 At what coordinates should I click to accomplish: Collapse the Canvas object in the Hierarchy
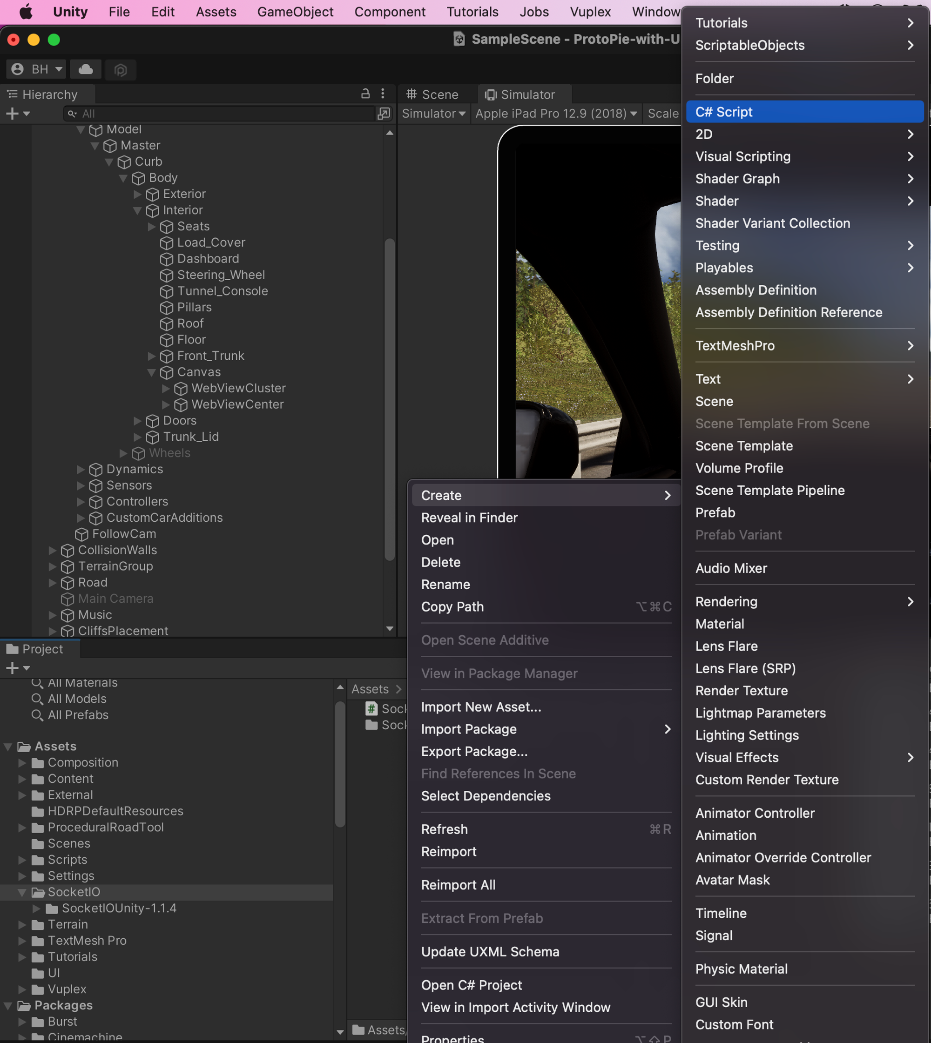tap(151, 372)
